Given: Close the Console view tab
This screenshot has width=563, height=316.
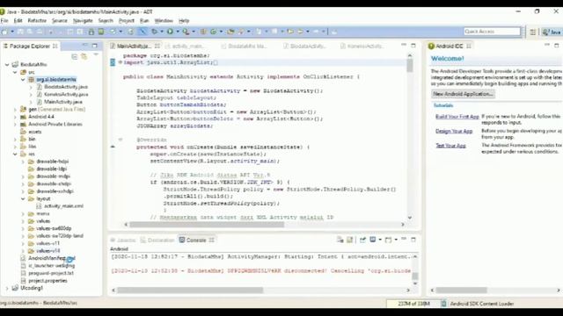Looking at the screenshot, I should [x=211, y=240].
